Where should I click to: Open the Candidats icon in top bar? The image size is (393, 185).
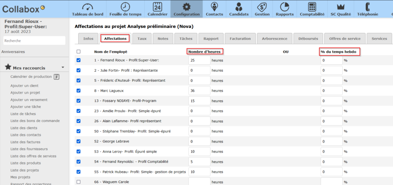pos(239,7)
